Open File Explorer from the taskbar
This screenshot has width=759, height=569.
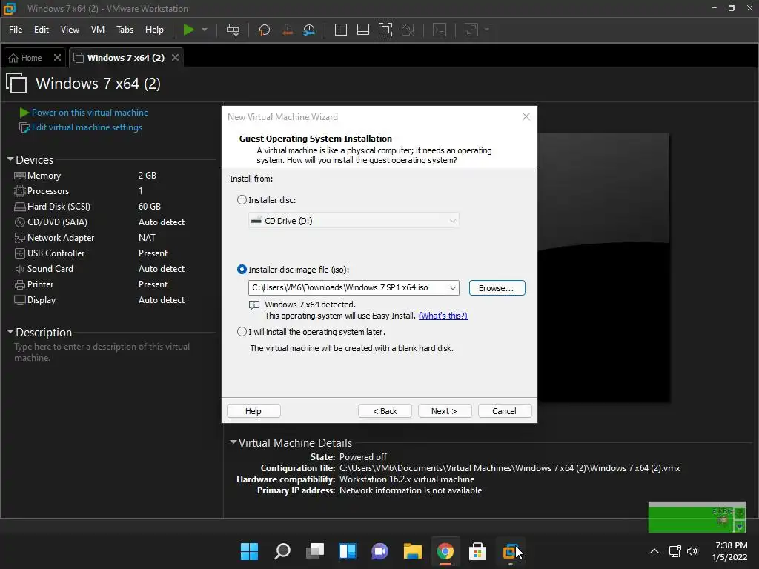click(412, 551)
